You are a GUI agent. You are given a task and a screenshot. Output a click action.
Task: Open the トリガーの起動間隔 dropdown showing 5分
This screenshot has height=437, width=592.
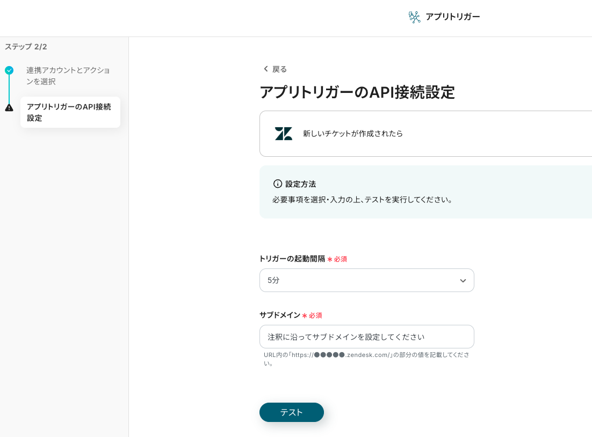click(360, 280)
